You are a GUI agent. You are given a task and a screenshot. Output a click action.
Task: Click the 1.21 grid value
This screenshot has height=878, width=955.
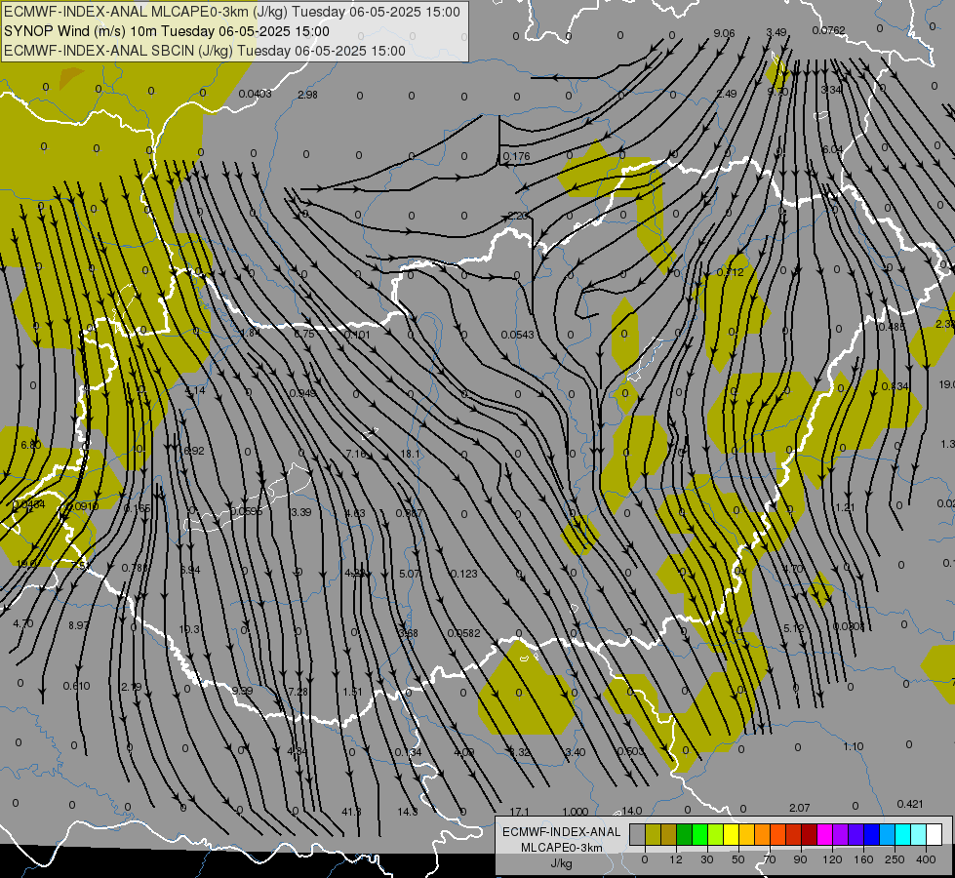click(x=845, y=507)
